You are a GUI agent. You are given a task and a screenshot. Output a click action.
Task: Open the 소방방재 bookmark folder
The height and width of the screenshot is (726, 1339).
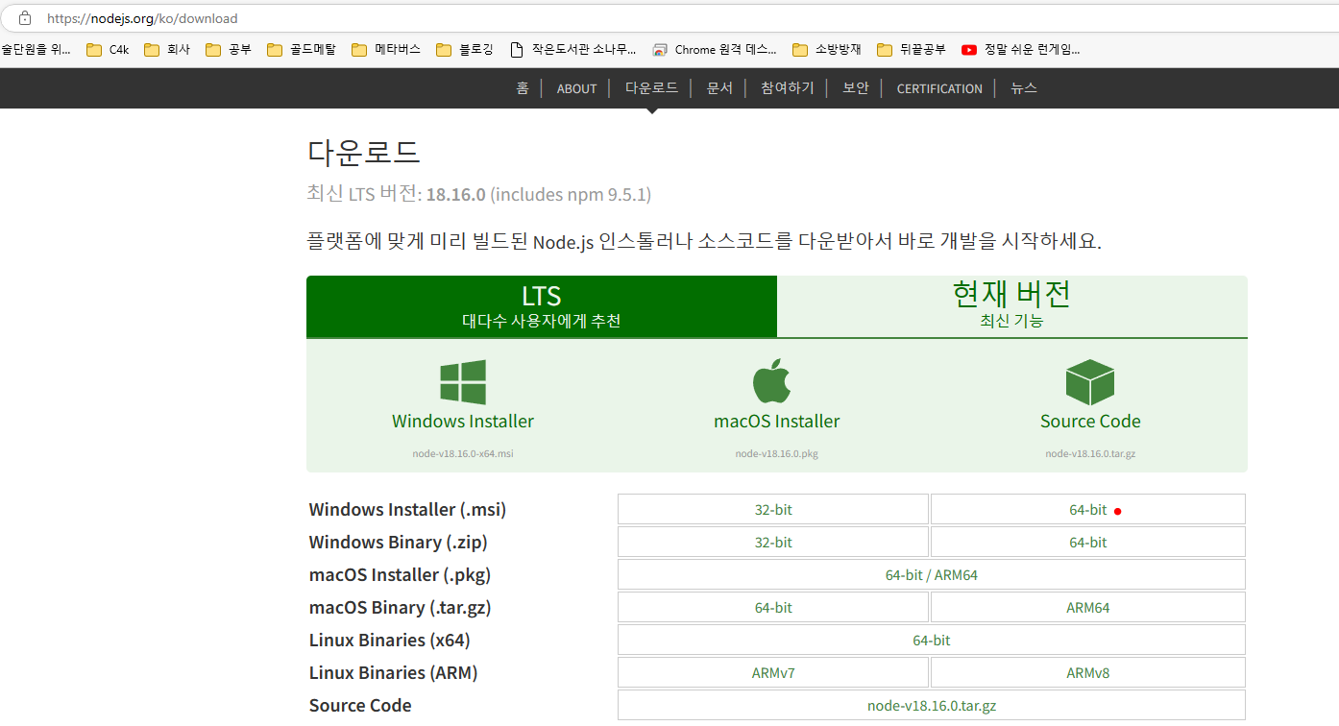[x=827, y=50]
